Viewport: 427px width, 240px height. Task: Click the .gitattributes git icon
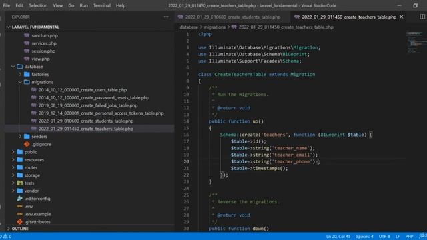pos(19,222)
